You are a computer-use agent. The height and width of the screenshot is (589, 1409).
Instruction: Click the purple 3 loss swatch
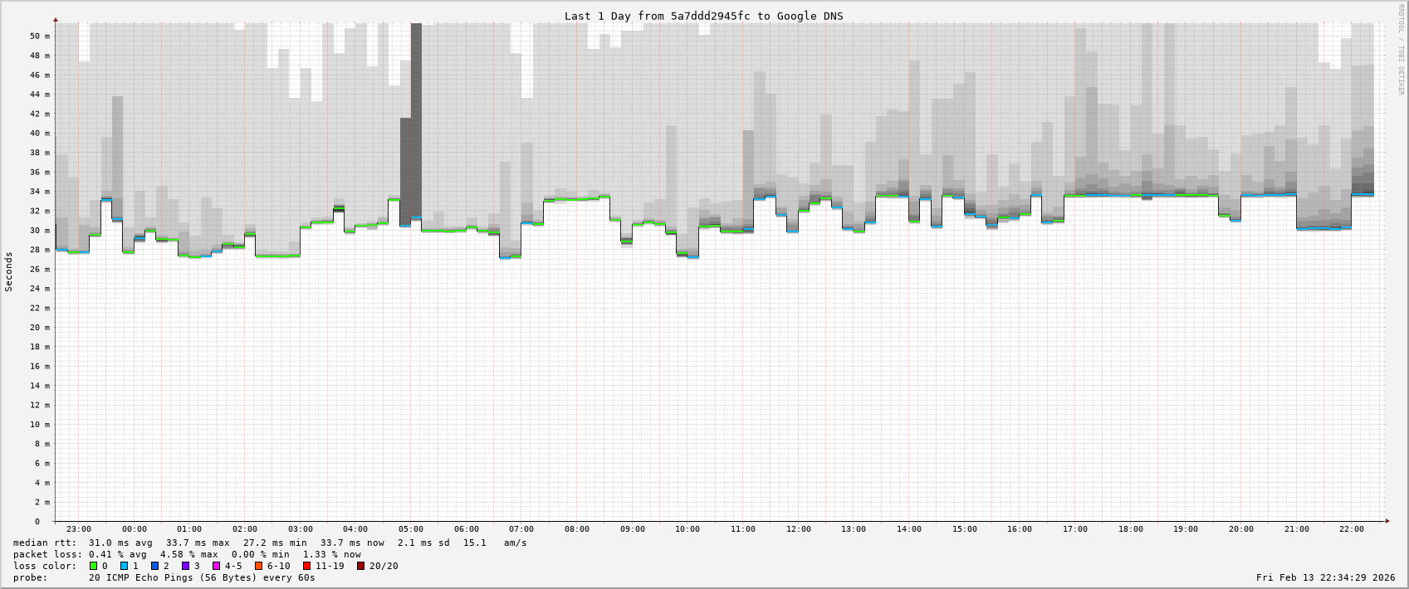point(186,566)
